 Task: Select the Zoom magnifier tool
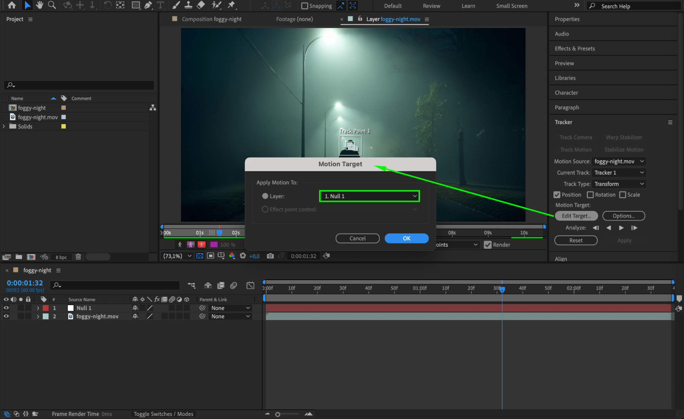[x=52, y=5]
